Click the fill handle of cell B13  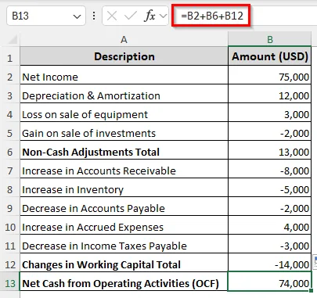coord(311,290)
